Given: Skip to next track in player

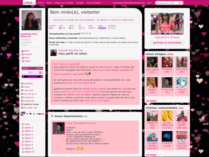Looking at the screenshot, I should click(x=34, y=114).
